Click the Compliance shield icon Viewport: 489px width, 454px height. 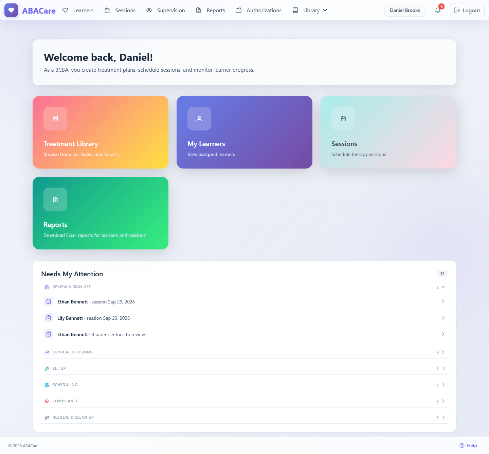pos(47,401)
